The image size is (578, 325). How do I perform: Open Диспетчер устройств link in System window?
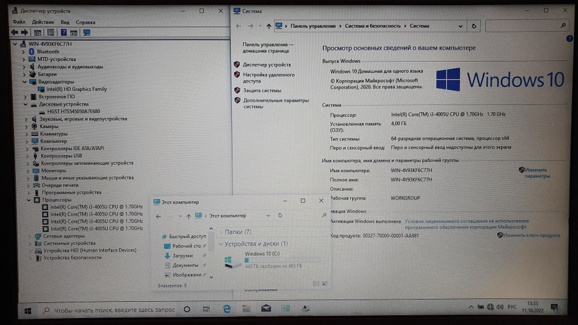[x=267, y=65]
